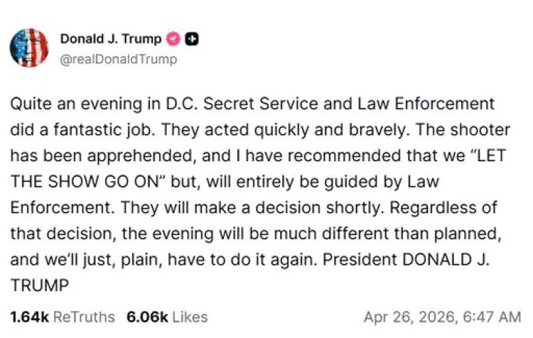533x338 pixels.
Task: Open the Apr 26, 2026 timestamp
Action: click(x=442, y=316)
